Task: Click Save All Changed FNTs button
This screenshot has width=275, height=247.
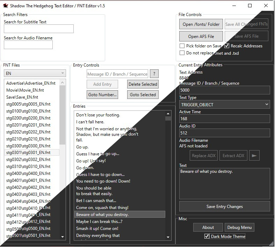Action: click(x=246, y=24)
